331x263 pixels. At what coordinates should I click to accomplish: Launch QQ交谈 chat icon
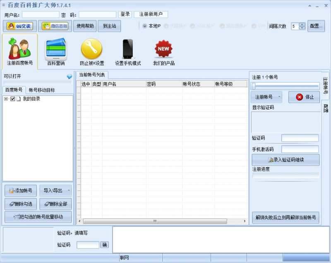[19, 26]
